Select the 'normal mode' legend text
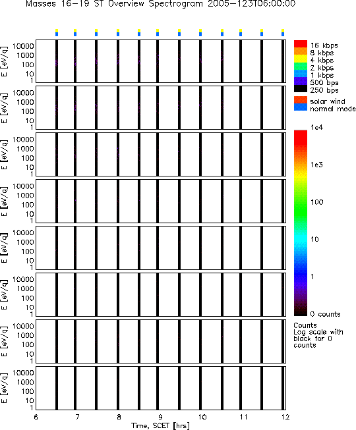Viewport: 356px width, 430px height. (333, 109)
